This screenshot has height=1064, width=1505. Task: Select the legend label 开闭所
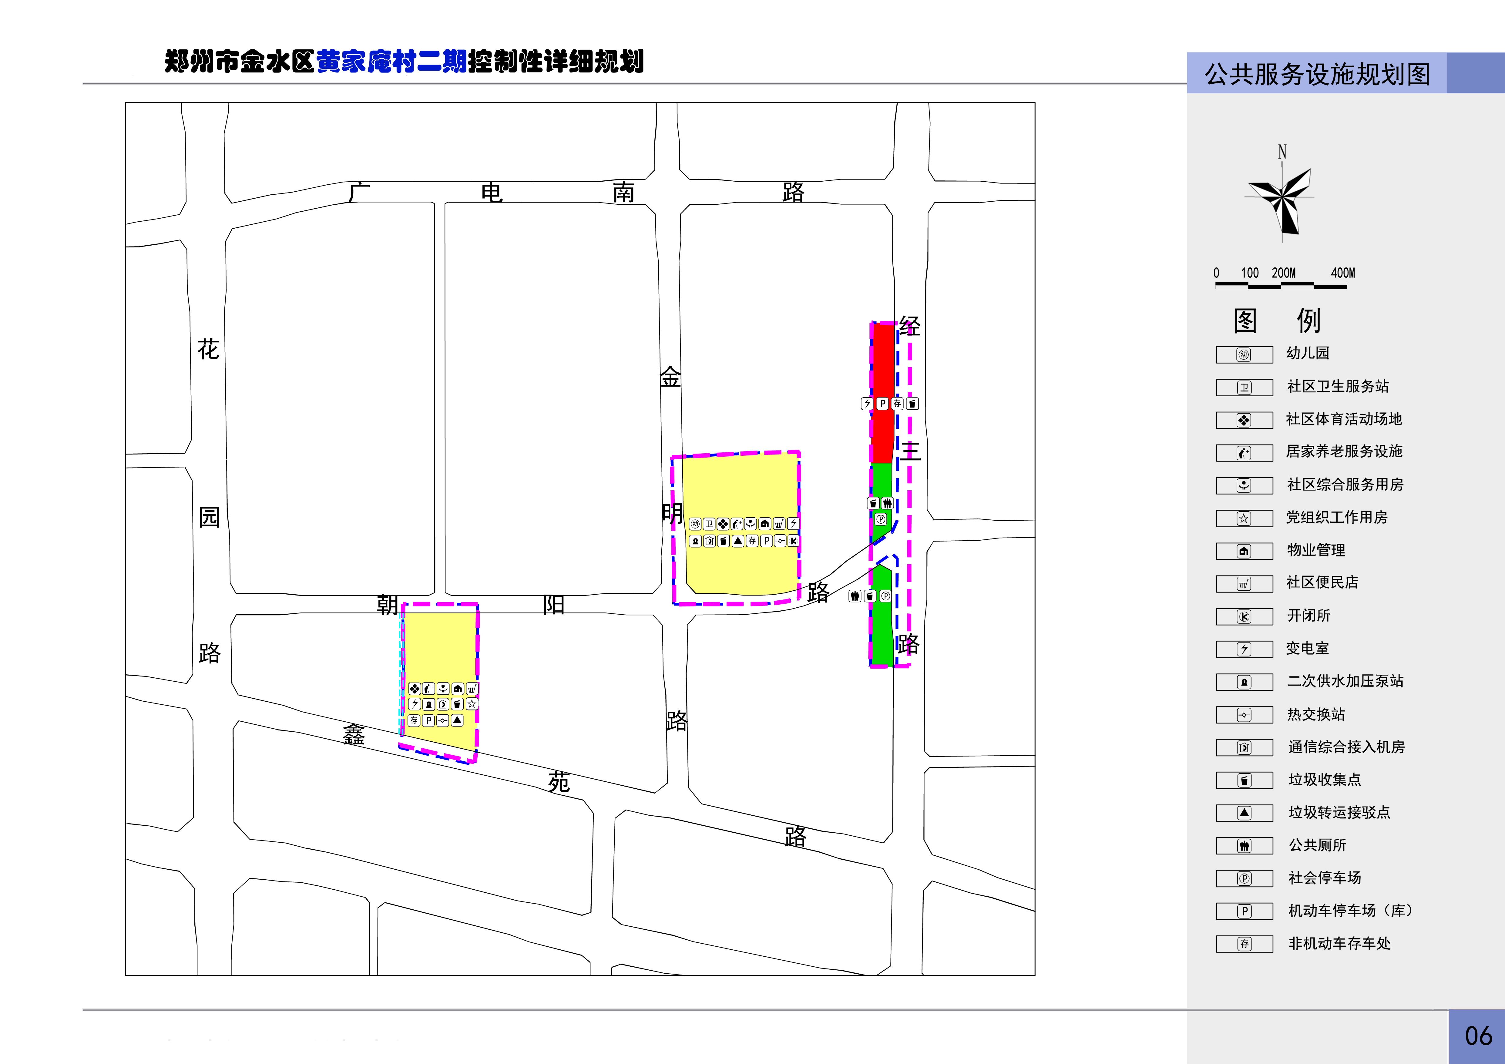pos(1308,616)
